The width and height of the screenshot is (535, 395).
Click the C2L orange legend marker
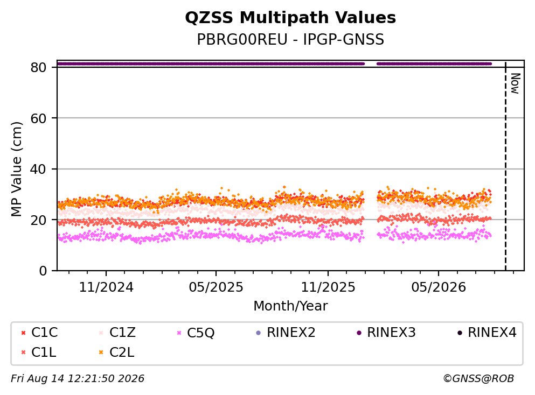[101, 352]
